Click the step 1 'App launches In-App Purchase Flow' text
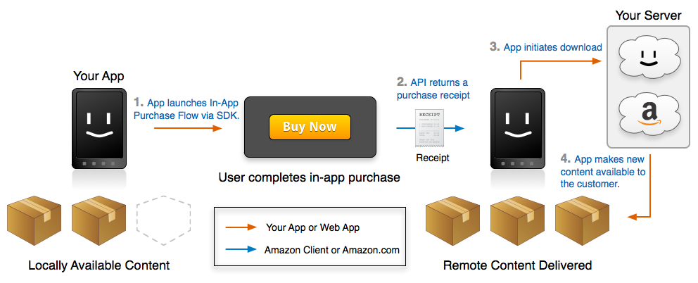Screen dimensions: 698x283 [186, 109]
